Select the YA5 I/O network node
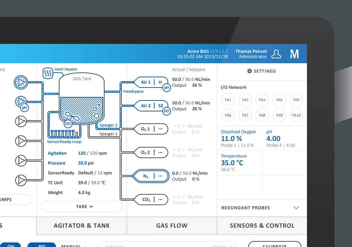The height and width of the screenshot is (247, 352). pyautogui.click(x=296, y=100)
